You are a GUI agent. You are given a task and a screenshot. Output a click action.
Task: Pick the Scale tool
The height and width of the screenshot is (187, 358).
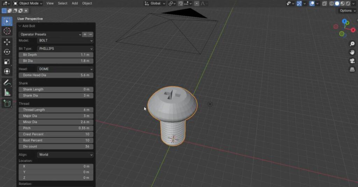click(7, 62)
